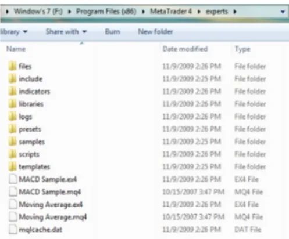Sort by Date modified column header
The height and width of the screenshot is (239, 289).
point(185,49)
